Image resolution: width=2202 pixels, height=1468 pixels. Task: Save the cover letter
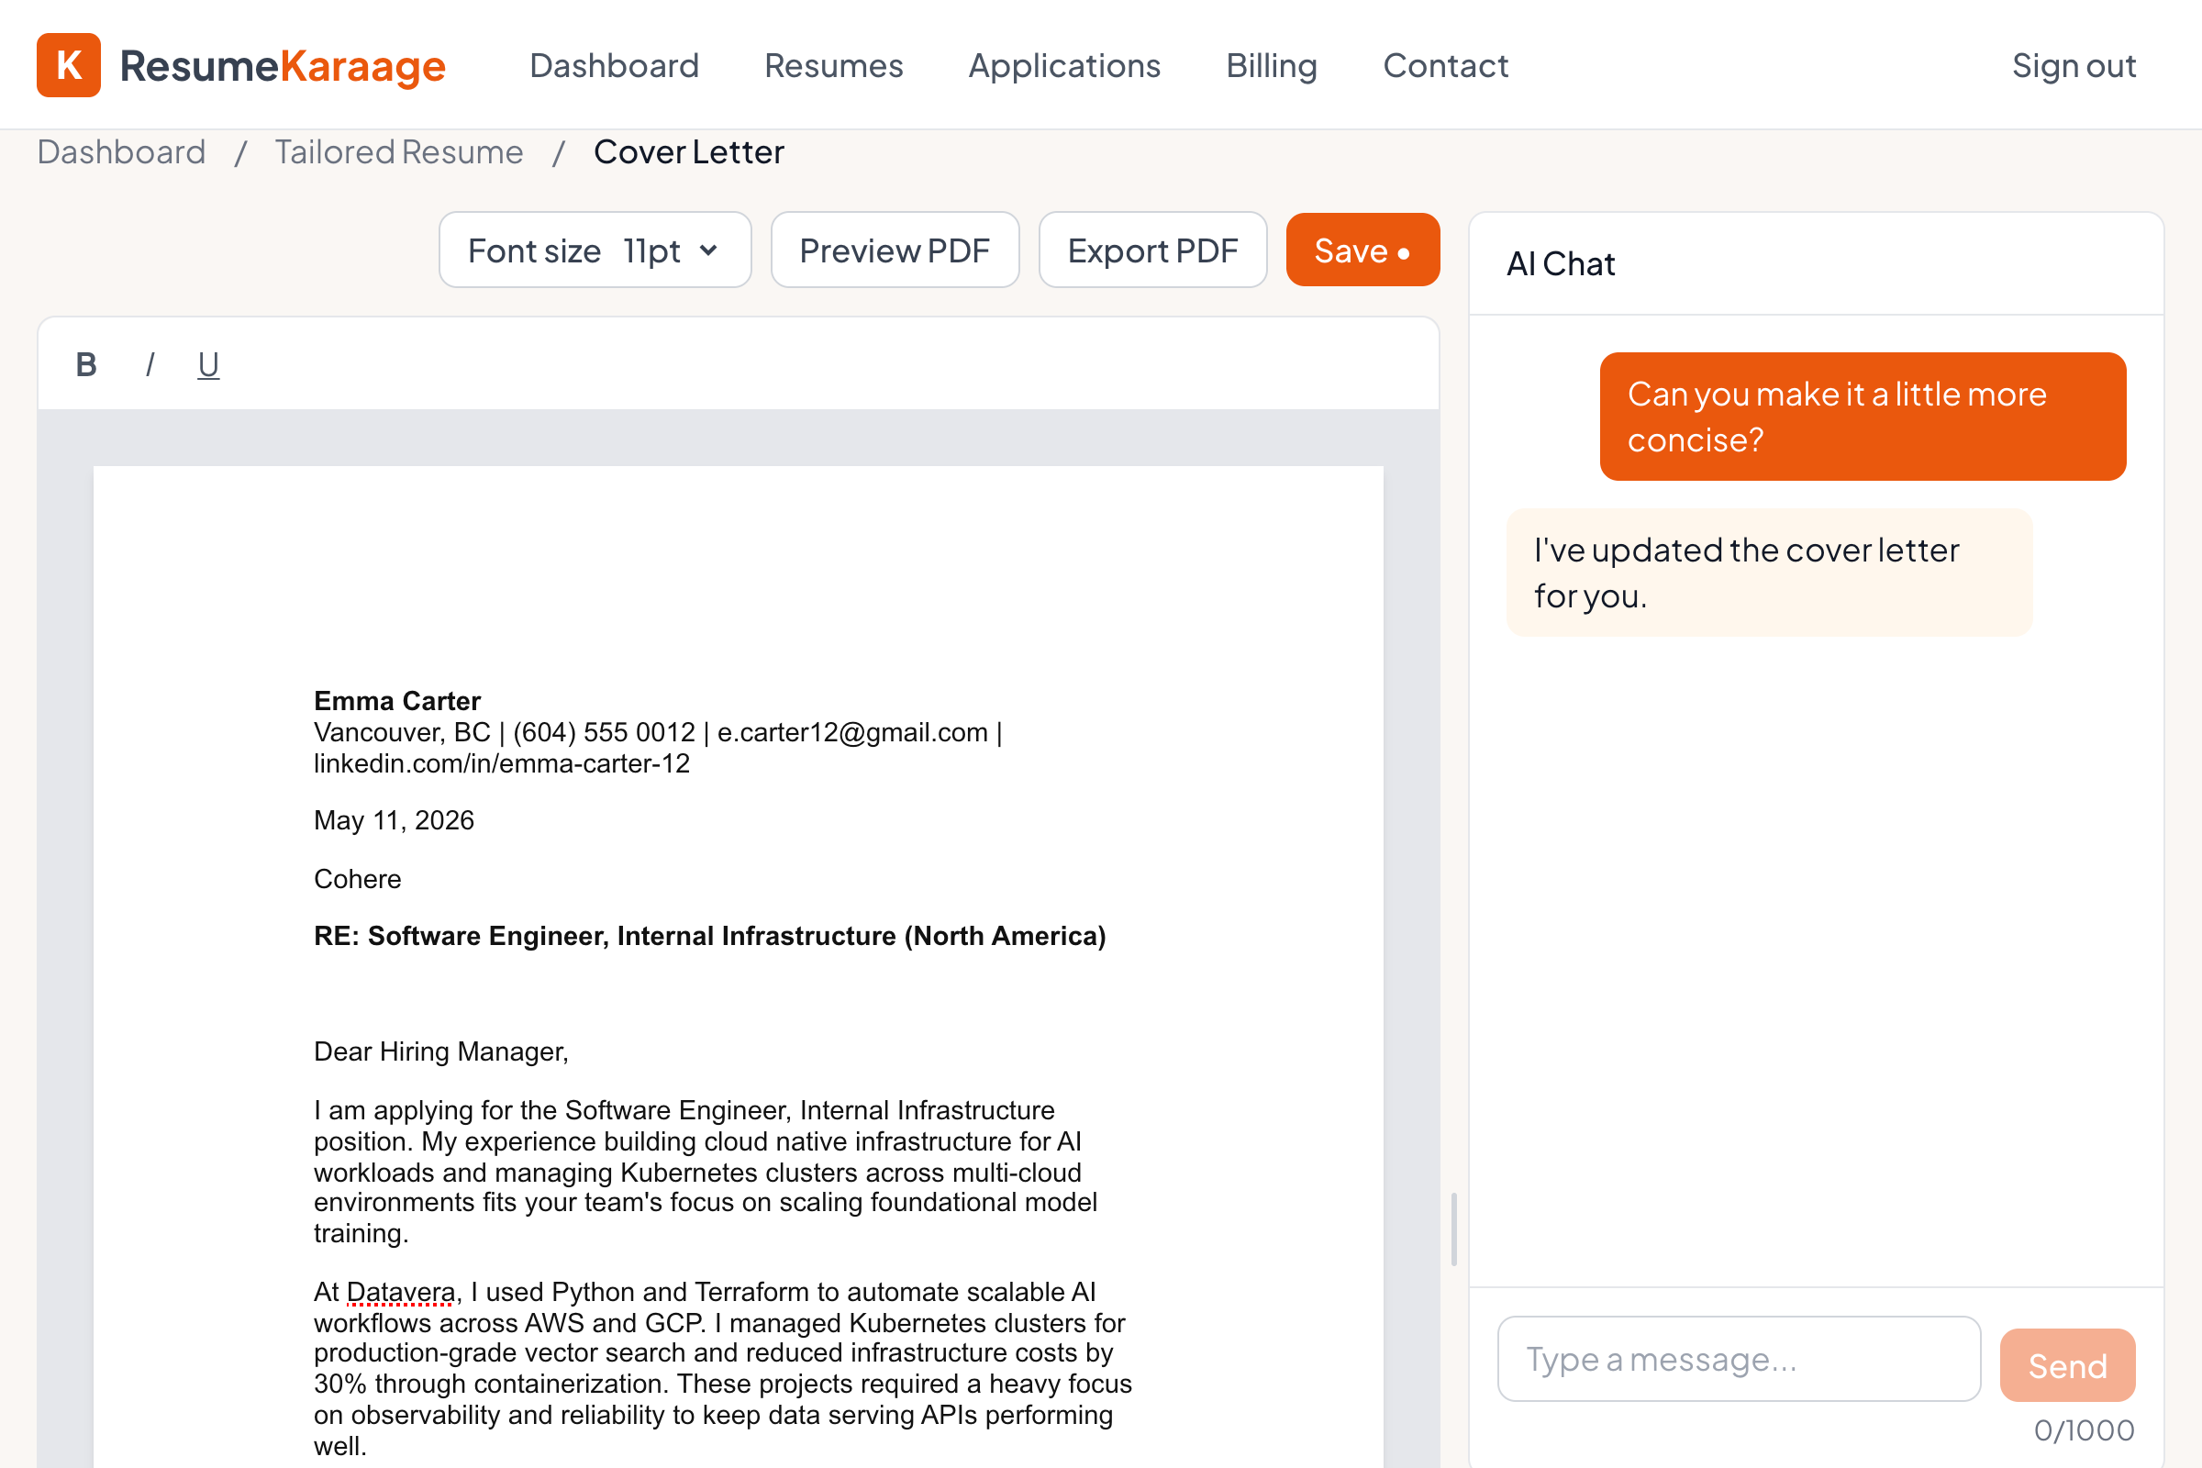[x=1362, y=250]
